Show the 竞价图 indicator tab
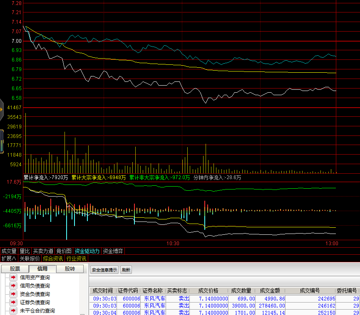The width and height of the screenshot is (360, 315). pyautogui.click(x=64, y=251)
